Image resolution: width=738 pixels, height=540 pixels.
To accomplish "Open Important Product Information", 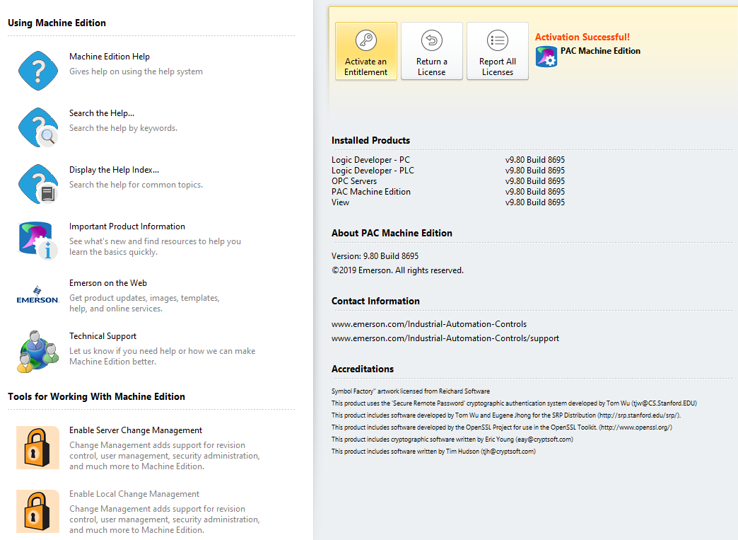I will pos(127,226).
